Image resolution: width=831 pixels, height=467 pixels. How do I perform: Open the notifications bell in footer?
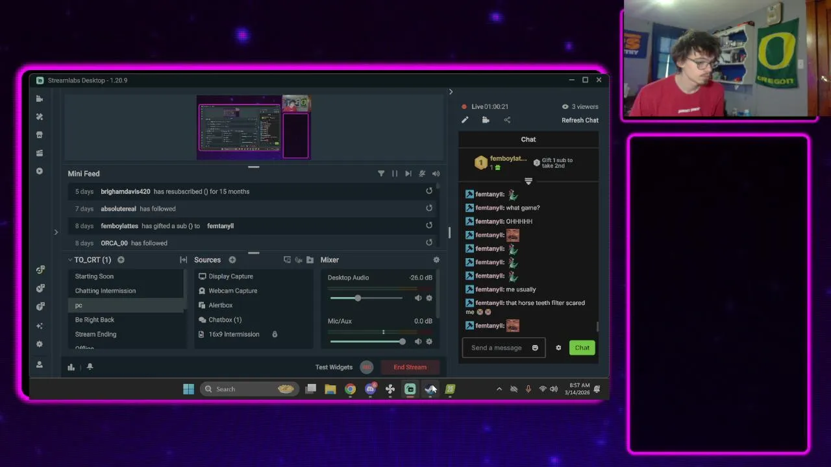coord(90,366)
